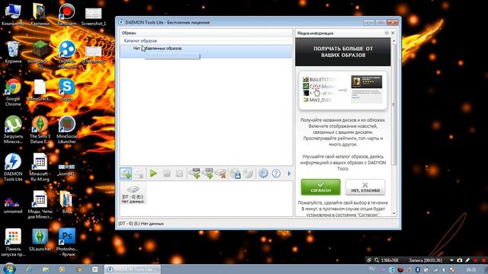
Task: Open Preferences gear icon in toolbar
Action: tap(263, 174)
